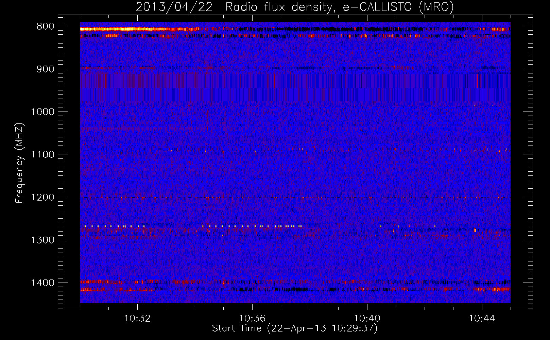Click the 1400 frequency tick label
Screen dimensions: 550x340
(42, 283)
